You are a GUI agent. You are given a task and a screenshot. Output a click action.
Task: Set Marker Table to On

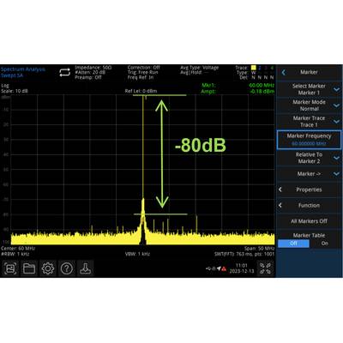pyautogui.click(x=325, y=244)
